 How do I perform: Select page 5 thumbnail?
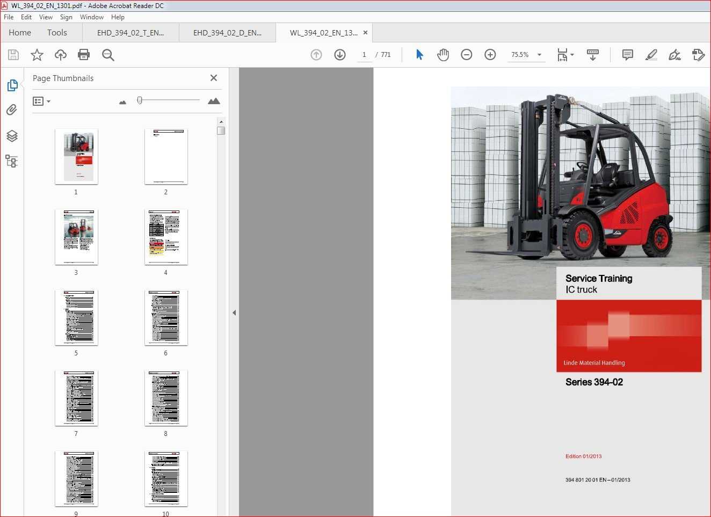coord(76,317)
